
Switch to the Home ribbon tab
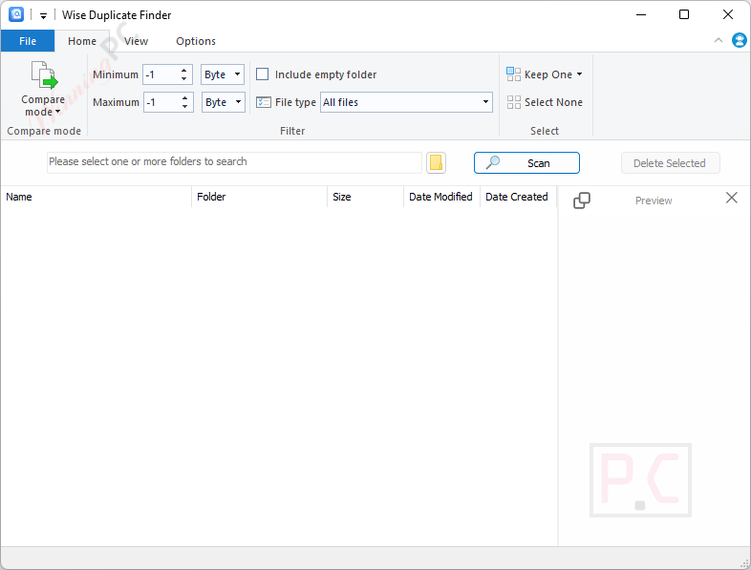(82, 41)
